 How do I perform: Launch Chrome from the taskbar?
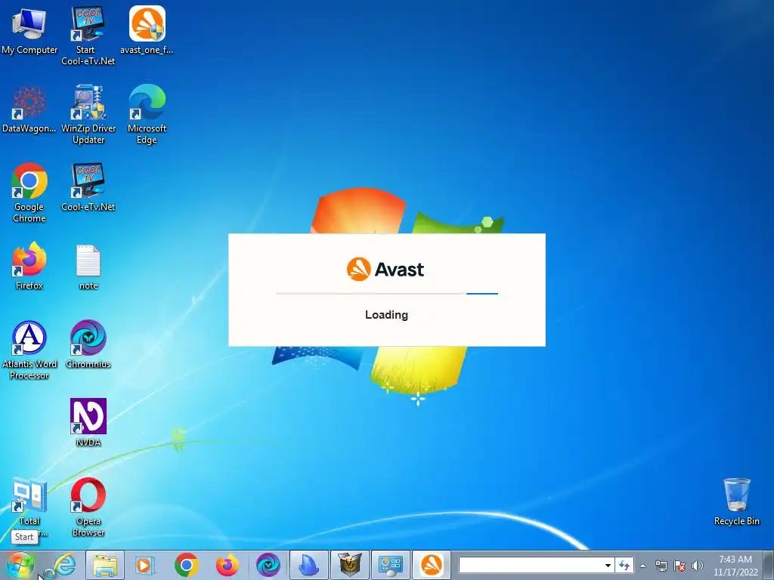click(x=186, y=565)
